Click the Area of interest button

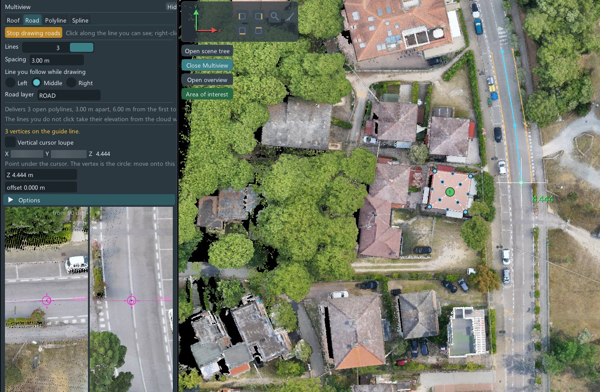[x=207, y=94]
